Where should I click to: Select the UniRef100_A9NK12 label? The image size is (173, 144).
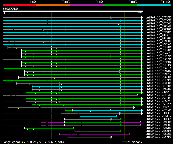[158, 74]
